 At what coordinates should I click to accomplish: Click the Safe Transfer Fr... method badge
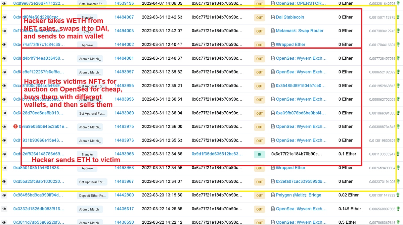click(x=92, y=4)
